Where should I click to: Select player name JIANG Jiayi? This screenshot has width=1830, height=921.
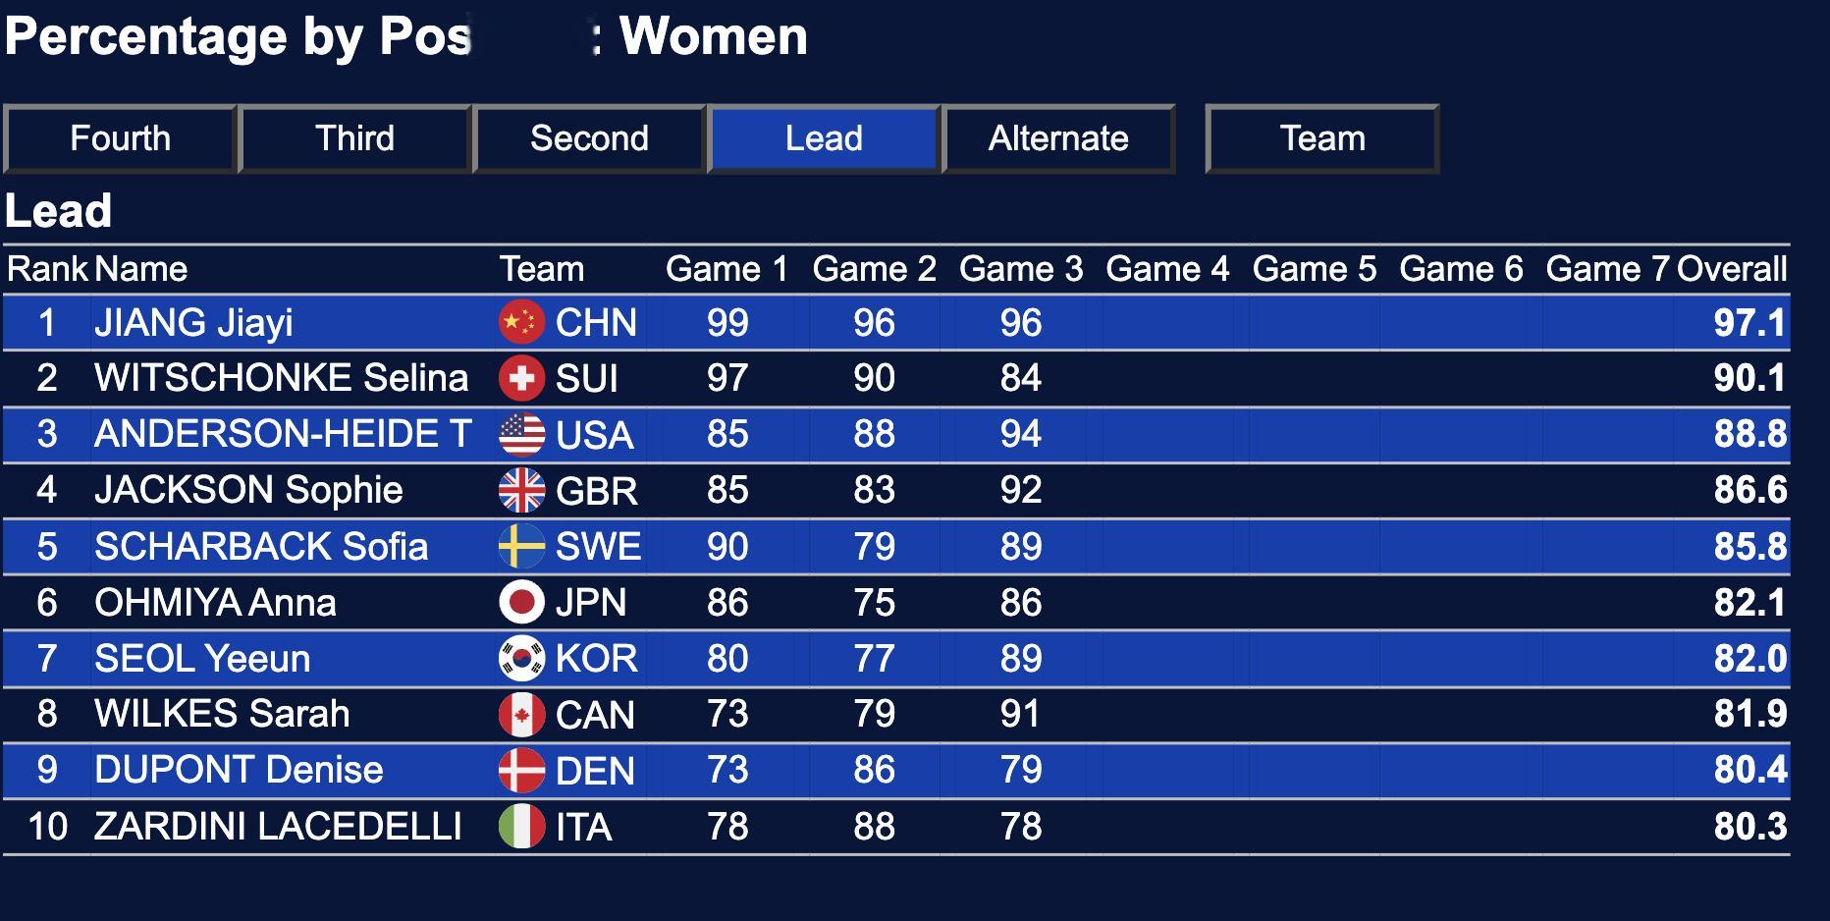pyautogui.click(x=193, y=322)
